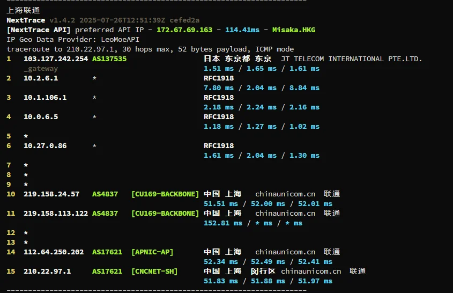The width and height of the screenshot is (453, 293).
Task: Click the APNIC-AP tag on hop 14
Action: pyautogui.click(x=152, y=252)
